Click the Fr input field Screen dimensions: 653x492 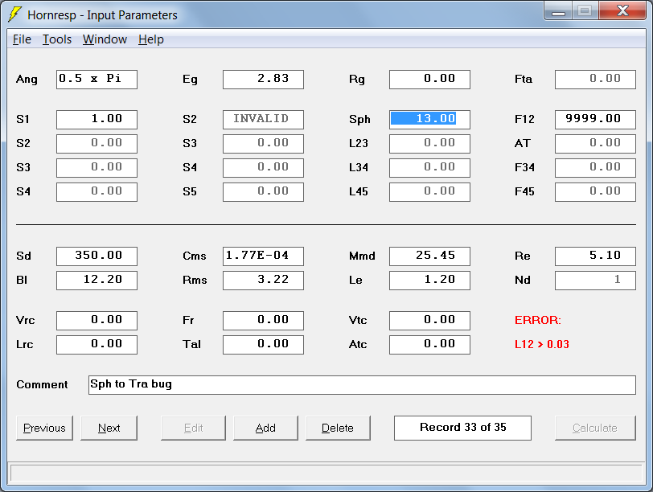pos(263,321)
